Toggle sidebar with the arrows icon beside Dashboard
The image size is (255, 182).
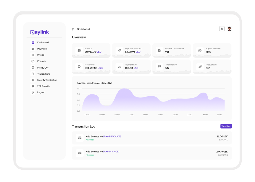coord(73,29)
